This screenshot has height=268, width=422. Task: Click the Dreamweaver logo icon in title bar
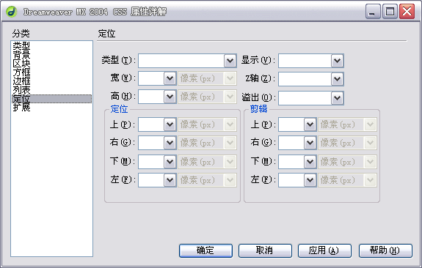(x=11, y=12)
